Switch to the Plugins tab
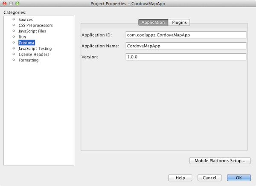 tap(179, 23)
